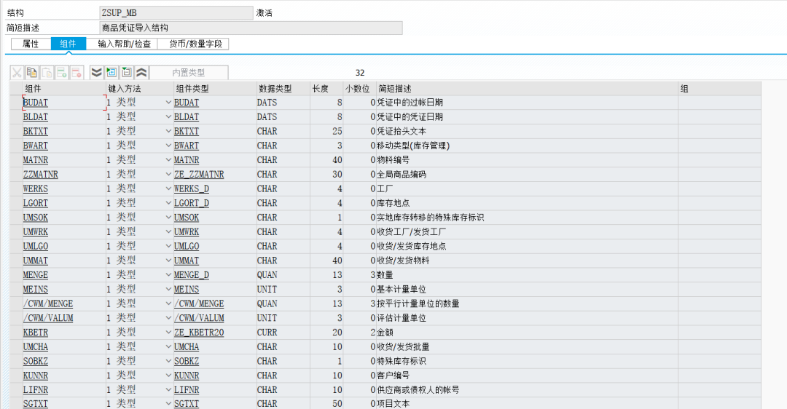Click the double down arrow expand-all icon
Viewport: 787px width, 409px height.
click(96, 73)
